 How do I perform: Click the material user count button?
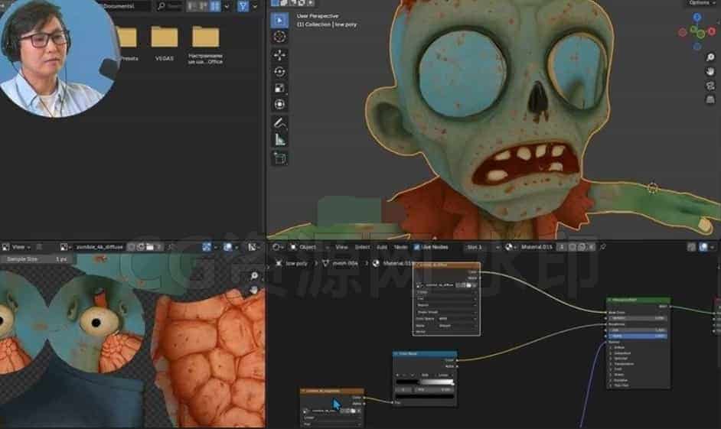(x=562, y=247)
